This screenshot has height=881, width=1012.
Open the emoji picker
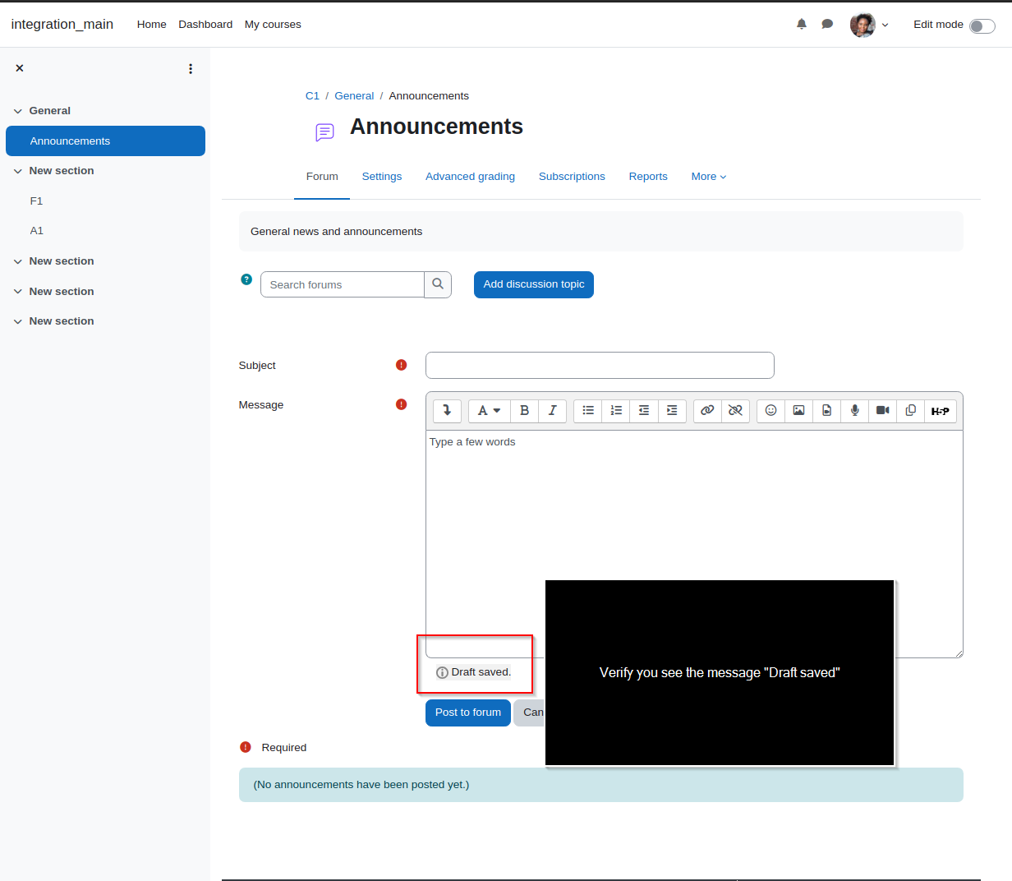coord(770,410)
